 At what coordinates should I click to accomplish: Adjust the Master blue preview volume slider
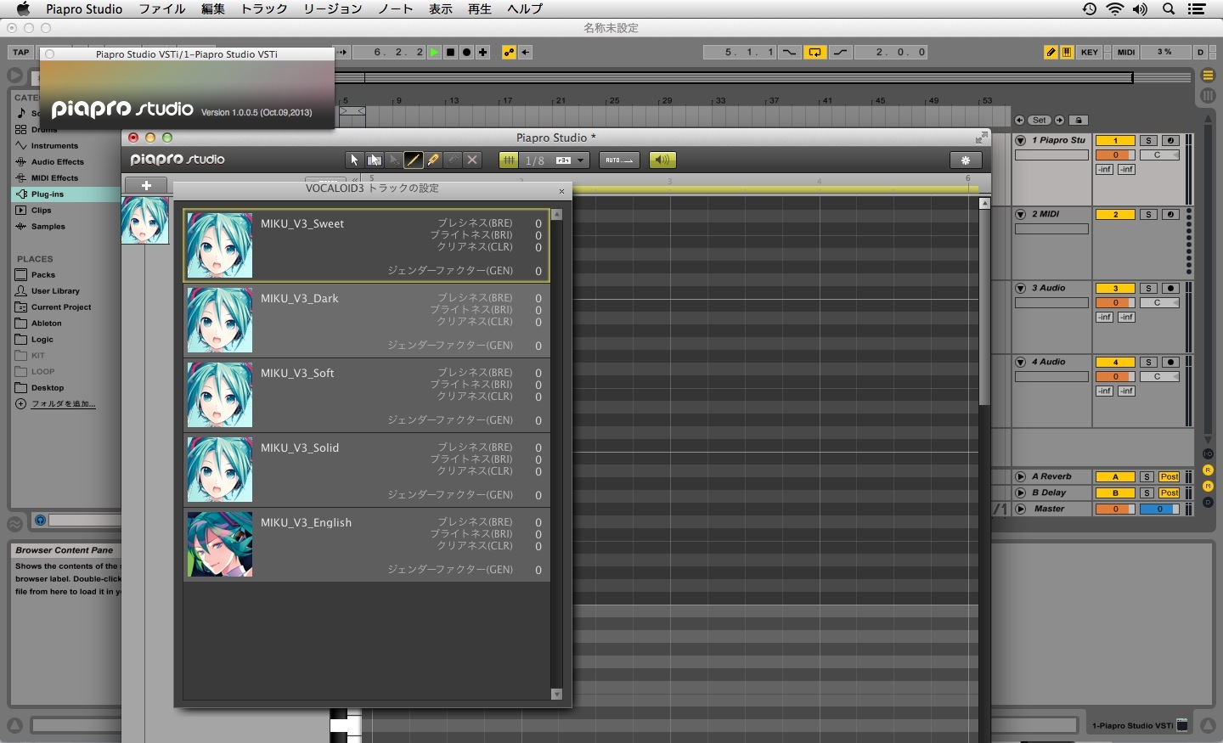click(x=1160, y=509)
